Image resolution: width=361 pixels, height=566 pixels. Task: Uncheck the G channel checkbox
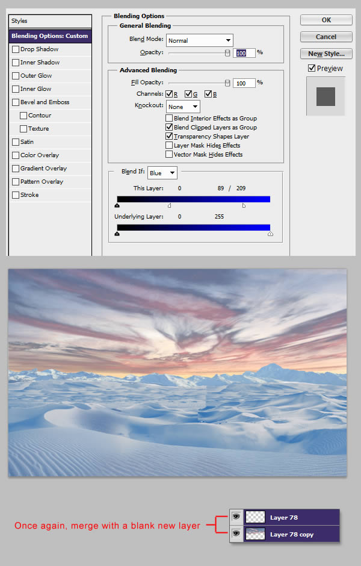(188, 94)
